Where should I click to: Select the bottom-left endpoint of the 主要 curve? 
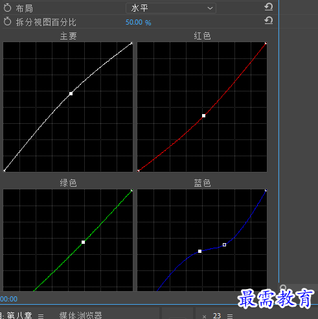click(4, 171)
